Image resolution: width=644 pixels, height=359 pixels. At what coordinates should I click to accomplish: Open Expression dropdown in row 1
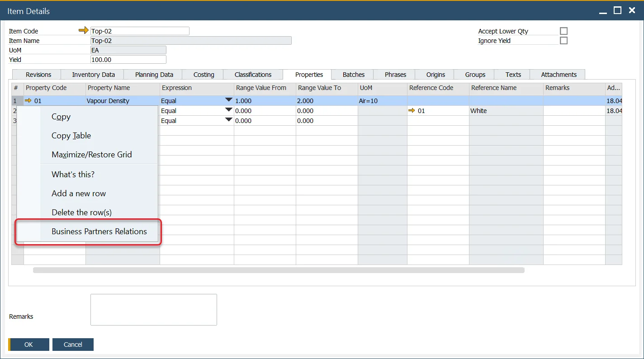[228, 100]
